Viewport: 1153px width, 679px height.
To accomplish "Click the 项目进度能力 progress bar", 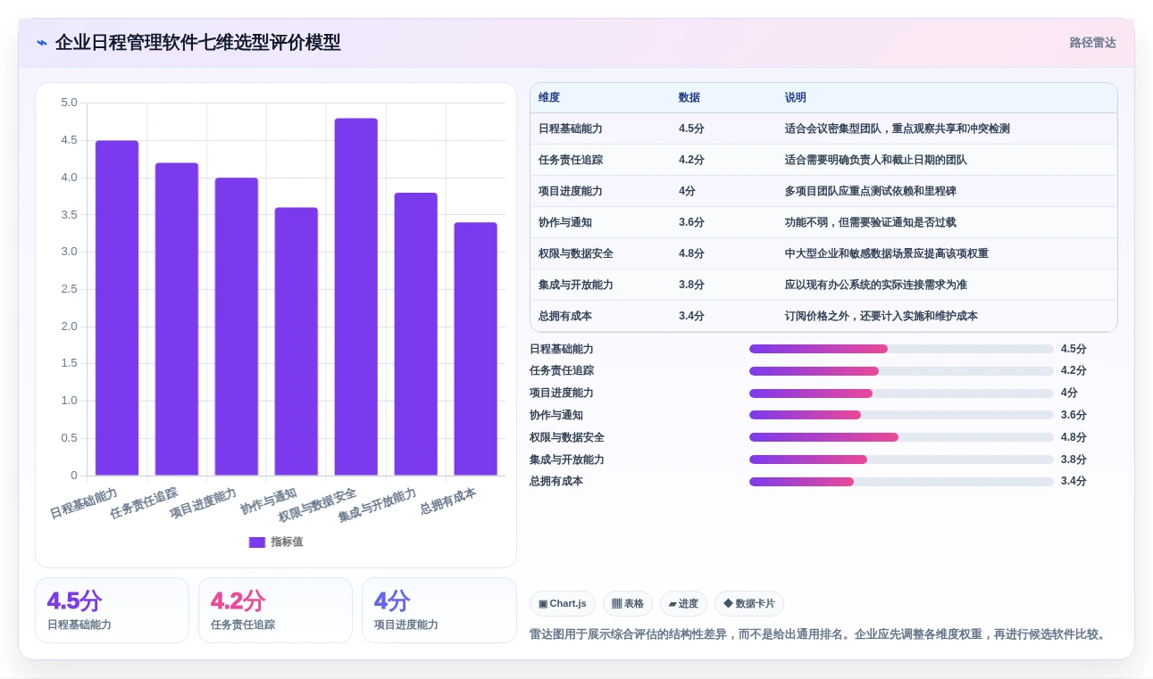I will click(x=902, y=393).
